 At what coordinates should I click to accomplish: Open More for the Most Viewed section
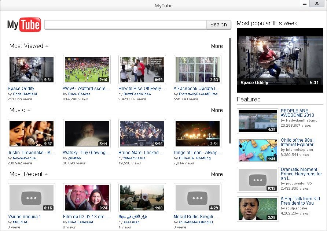[217, 46]
